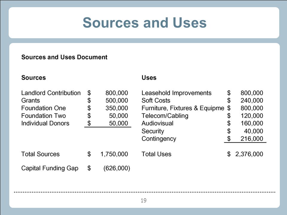Select the Individual Donors label
The width and height of the screenshot is (287, 215).
[45, 123]
